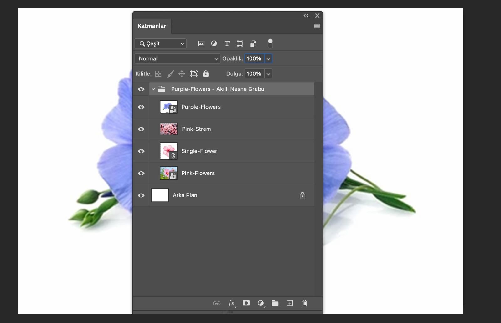
Task: Filter layers by adjustment layer type
Action: tap(214, 43)
